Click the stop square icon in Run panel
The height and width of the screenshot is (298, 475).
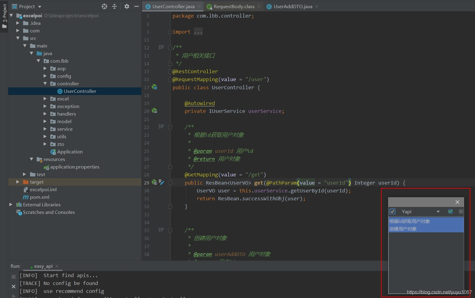14,277
